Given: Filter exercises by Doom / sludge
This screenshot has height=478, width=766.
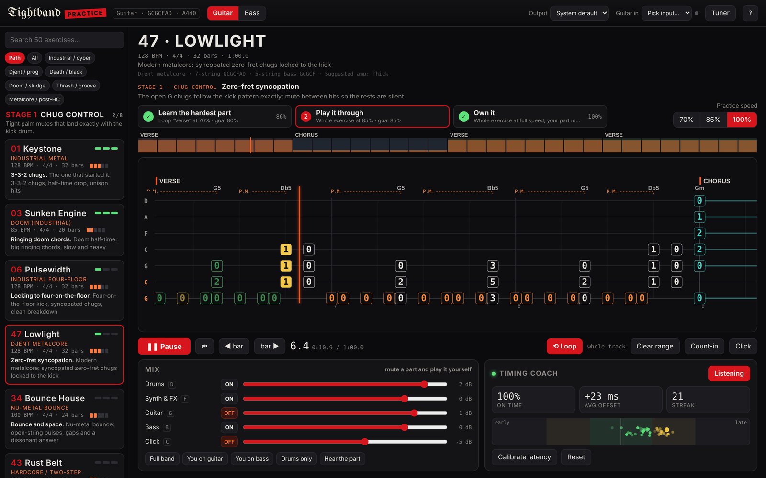Looking at the screenshot, I should click(27, 86).
